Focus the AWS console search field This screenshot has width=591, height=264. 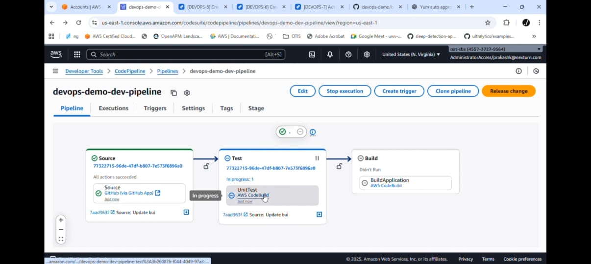pyautogui.click(x=186, y=54)
